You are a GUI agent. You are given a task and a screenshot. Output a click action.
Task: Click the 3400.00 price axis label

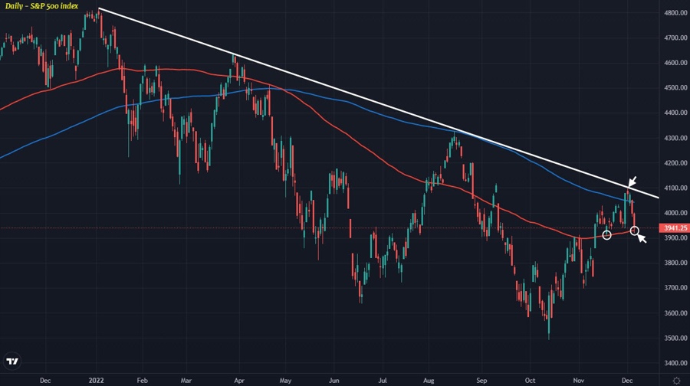675,364
